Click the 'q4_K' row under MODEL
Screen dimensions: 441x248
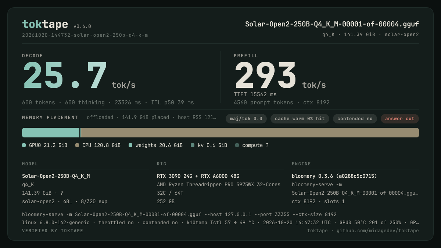tap(28, 184)
